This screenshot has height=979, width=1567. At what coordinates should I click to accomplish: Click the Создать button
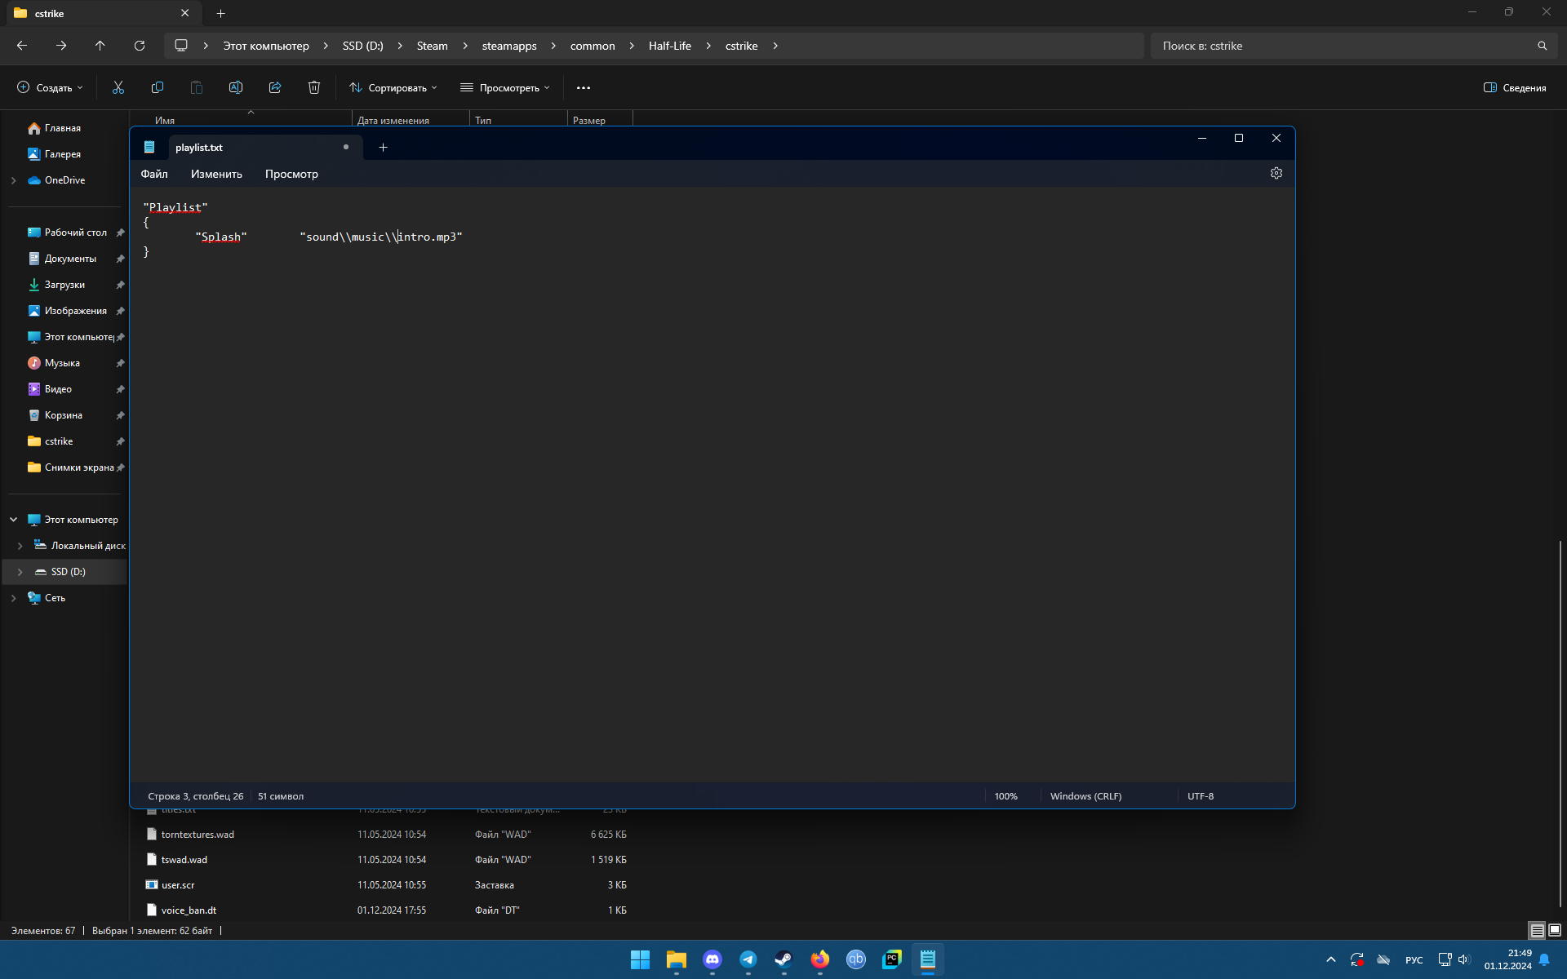click(x=51, y=87)
